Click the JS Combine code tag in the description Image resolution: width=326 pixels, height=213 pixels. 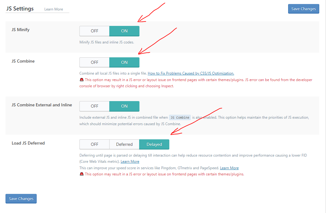[180, 118]
